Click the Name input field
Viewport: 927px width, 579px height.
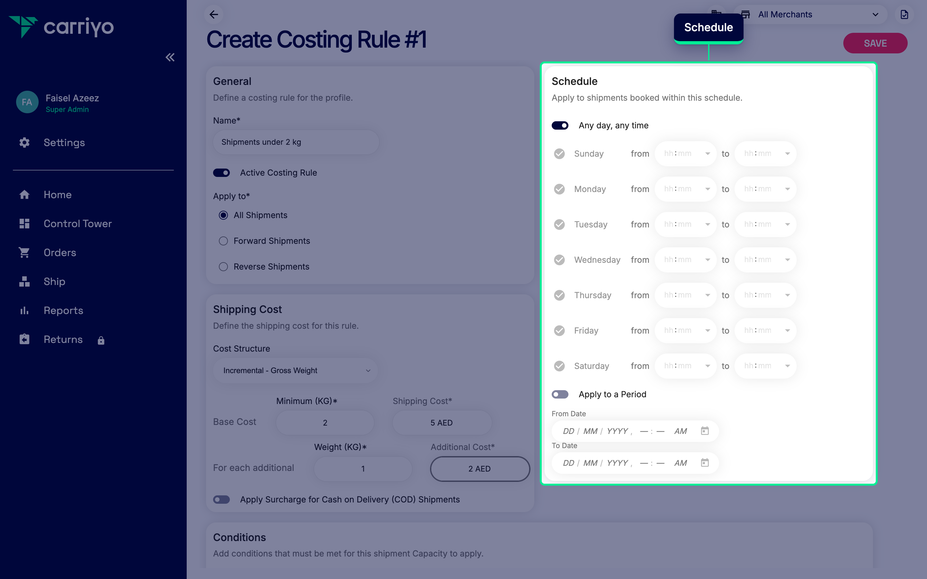click(296, 142)
